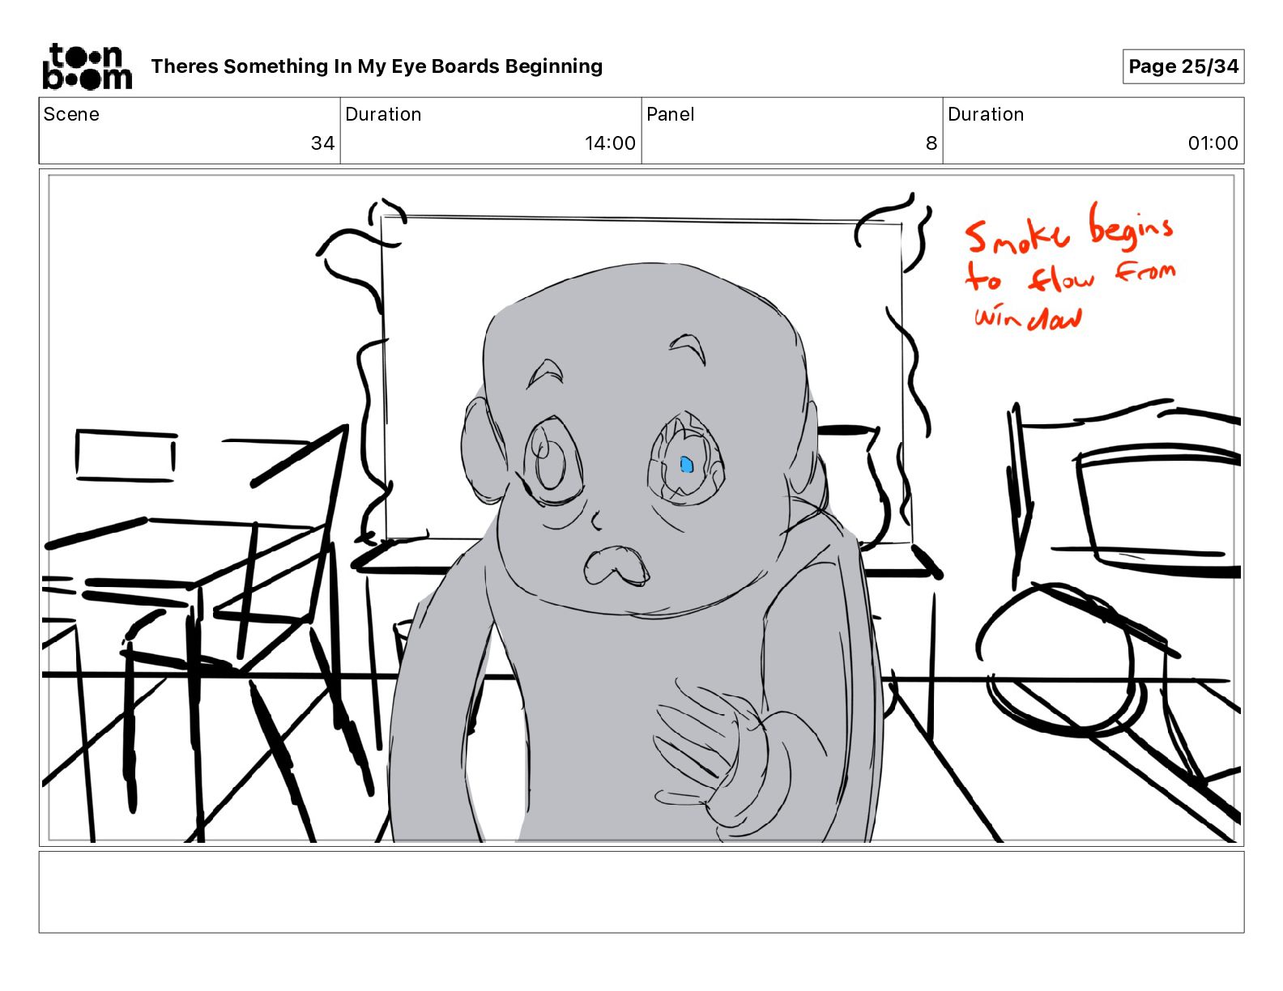Select the scene duration value '14:00'
The width and height of the screenshot is (1283, 991).
pyautogui.click(x=610, y=143)
